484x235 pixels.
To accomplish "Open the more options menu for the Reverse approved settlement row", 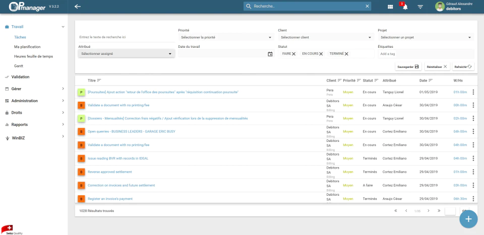I will tap(473, 172).
